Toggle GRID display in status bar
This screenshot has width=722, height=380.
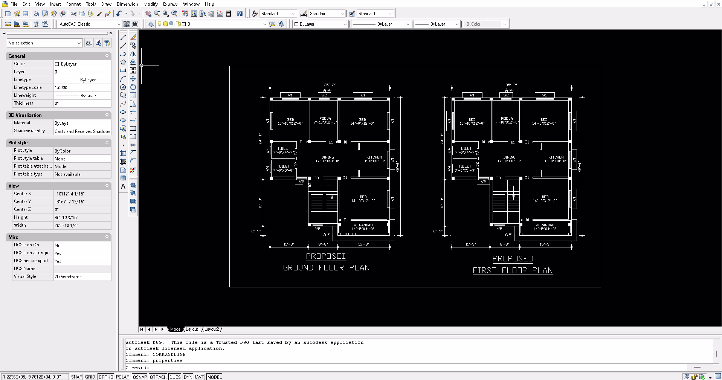point(90,377)
